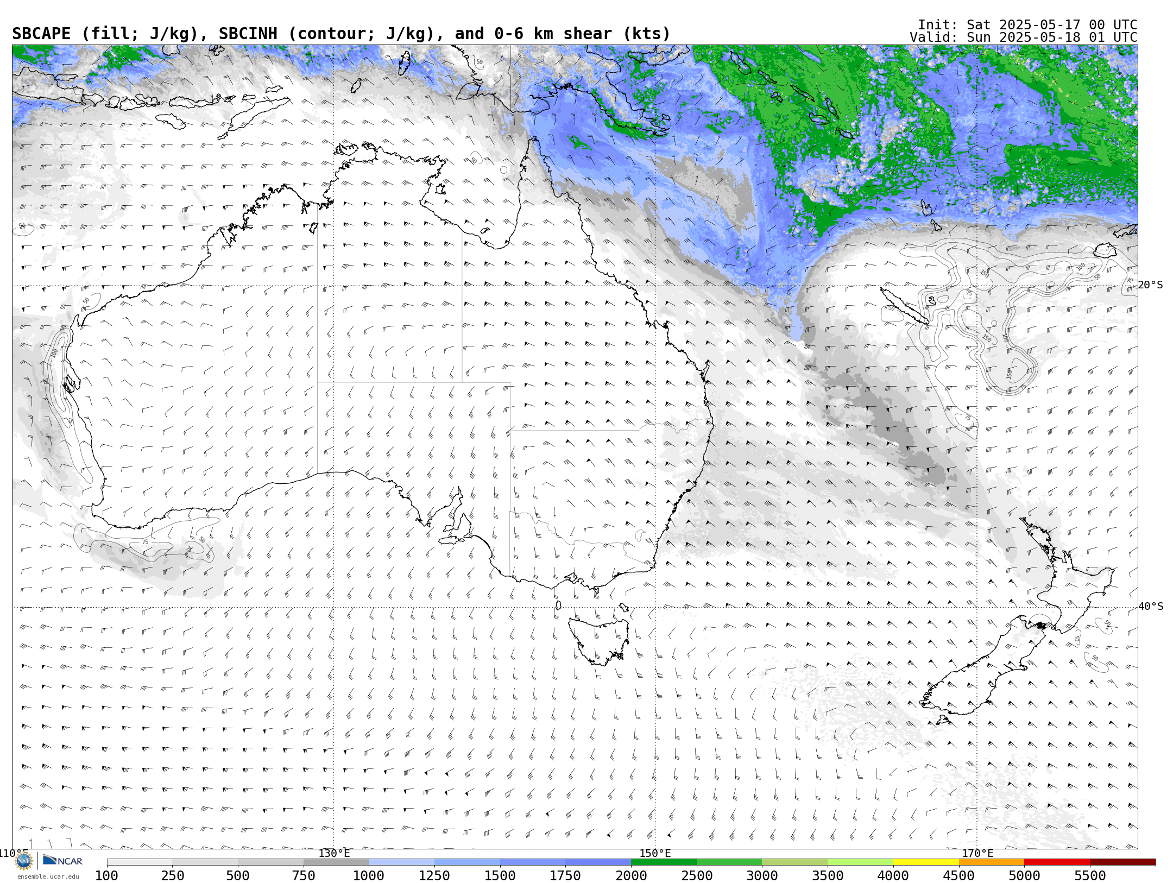Pick the orange 4500–5000 colorbar swatch
Viewport: 1173px width, 883px height.
(x=992, y=862)
